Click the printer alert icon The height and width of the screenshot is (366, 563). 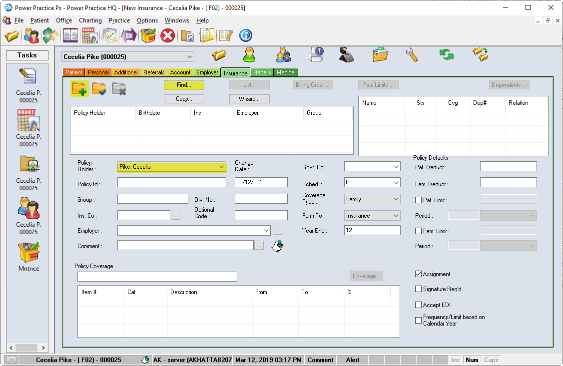pos(316,54)
